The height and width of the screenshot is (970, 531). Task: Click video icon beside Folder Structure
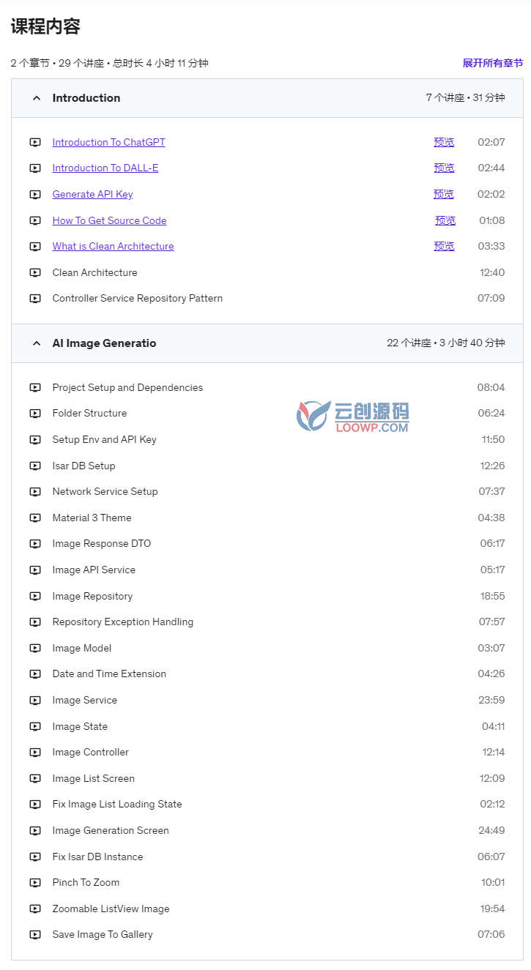(x=35, y=414)
